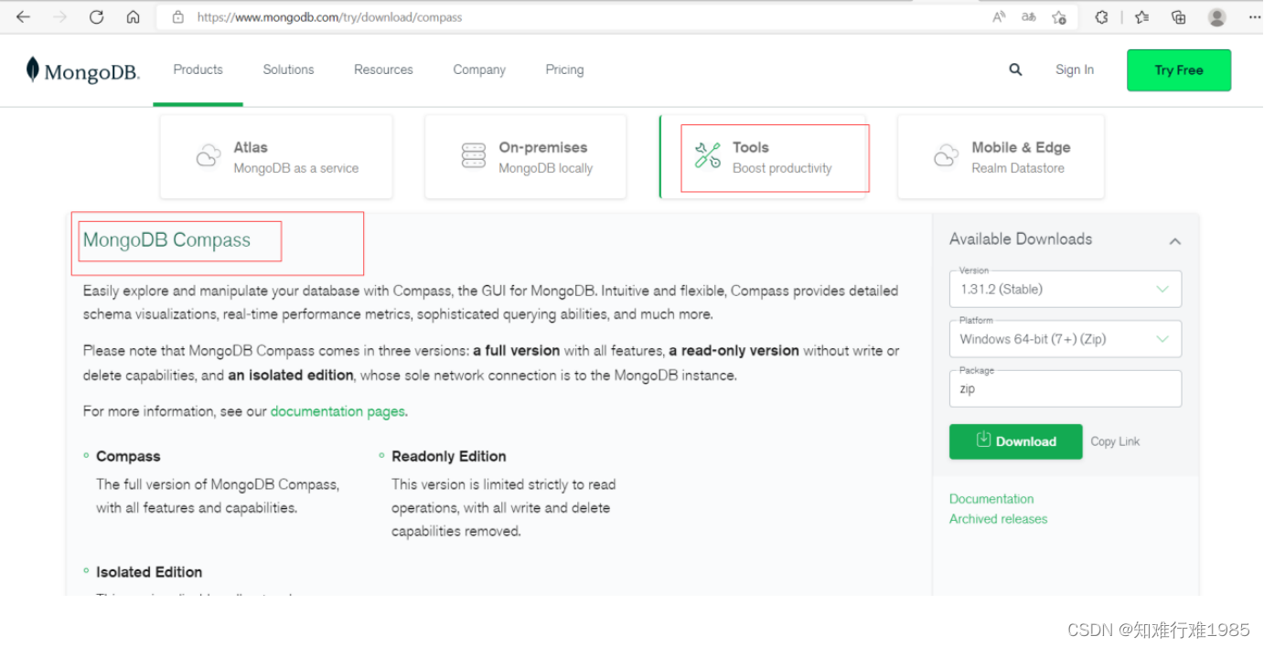
Task: Click the Readonly Edition heading
Action: (x=449, y=456)
